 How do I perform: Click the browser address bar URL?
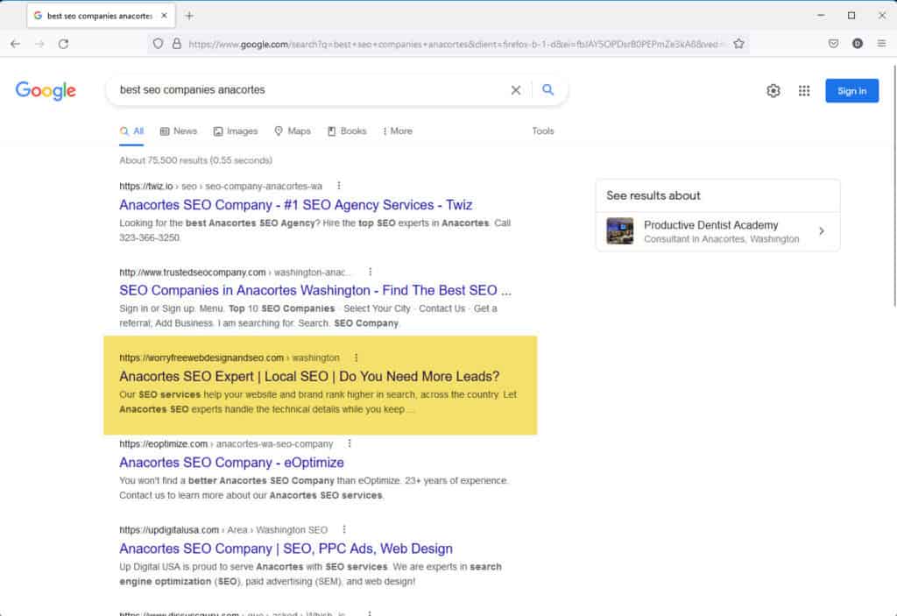455,44
